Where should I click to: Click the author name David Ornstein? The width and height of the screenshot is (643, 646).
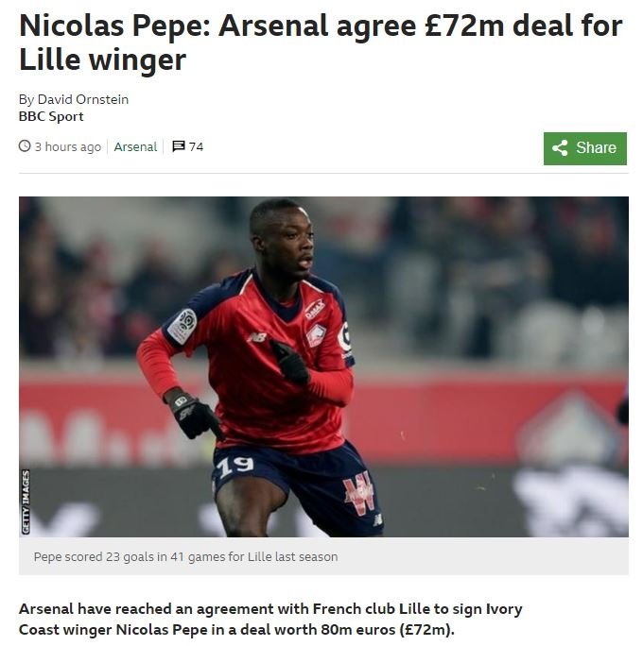(x=83, y=99)
